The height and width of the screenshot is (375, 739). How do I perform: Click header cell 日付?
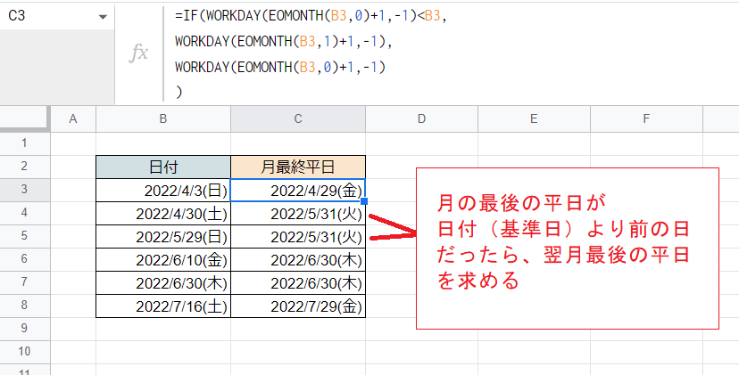tap(163, 167)
